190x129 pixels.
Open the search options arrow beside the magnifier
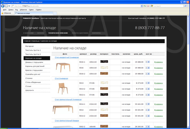tap(188, 6)
